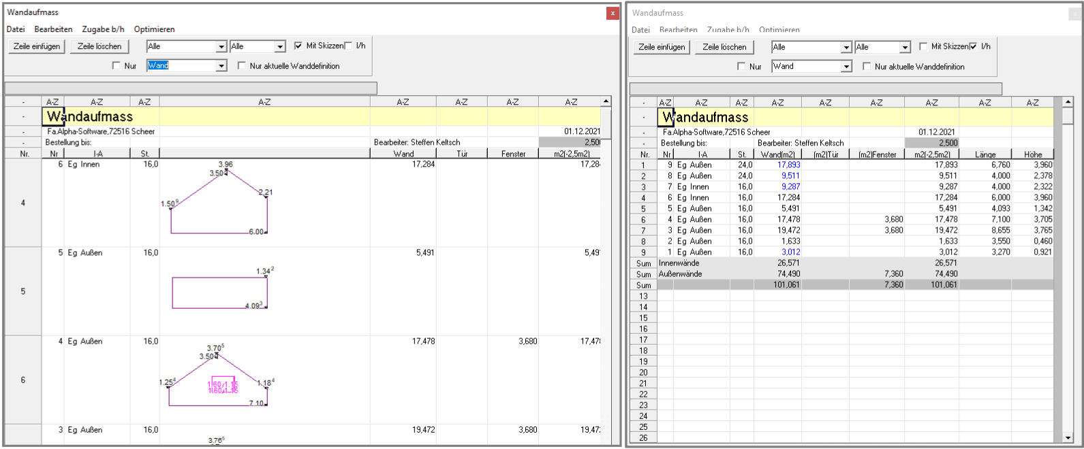This screenshot has width=1084, height=449.
Task: Expand the Wand dropdown in the Länge/Höhe table window
Action: pos(846,67)
